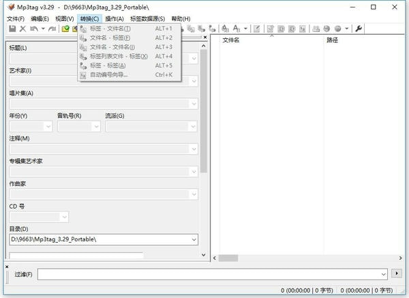Expand the CD 号 dropdown arrow
Screen dimensions: 409x298
click(65, 217)
